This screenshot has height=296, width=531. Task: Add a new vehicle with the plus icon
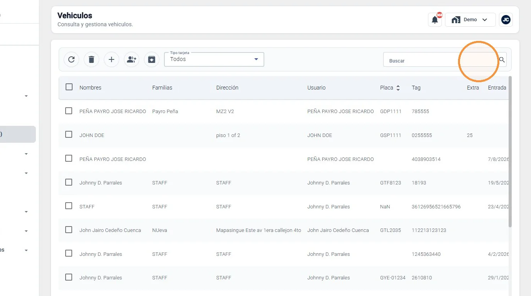(x=112, y=59)
